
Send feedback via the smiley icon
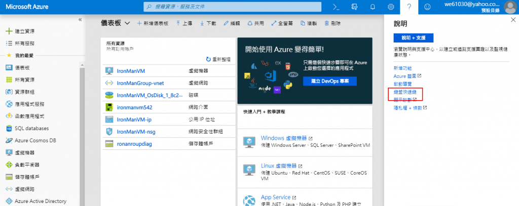click(x=427, y=7)
